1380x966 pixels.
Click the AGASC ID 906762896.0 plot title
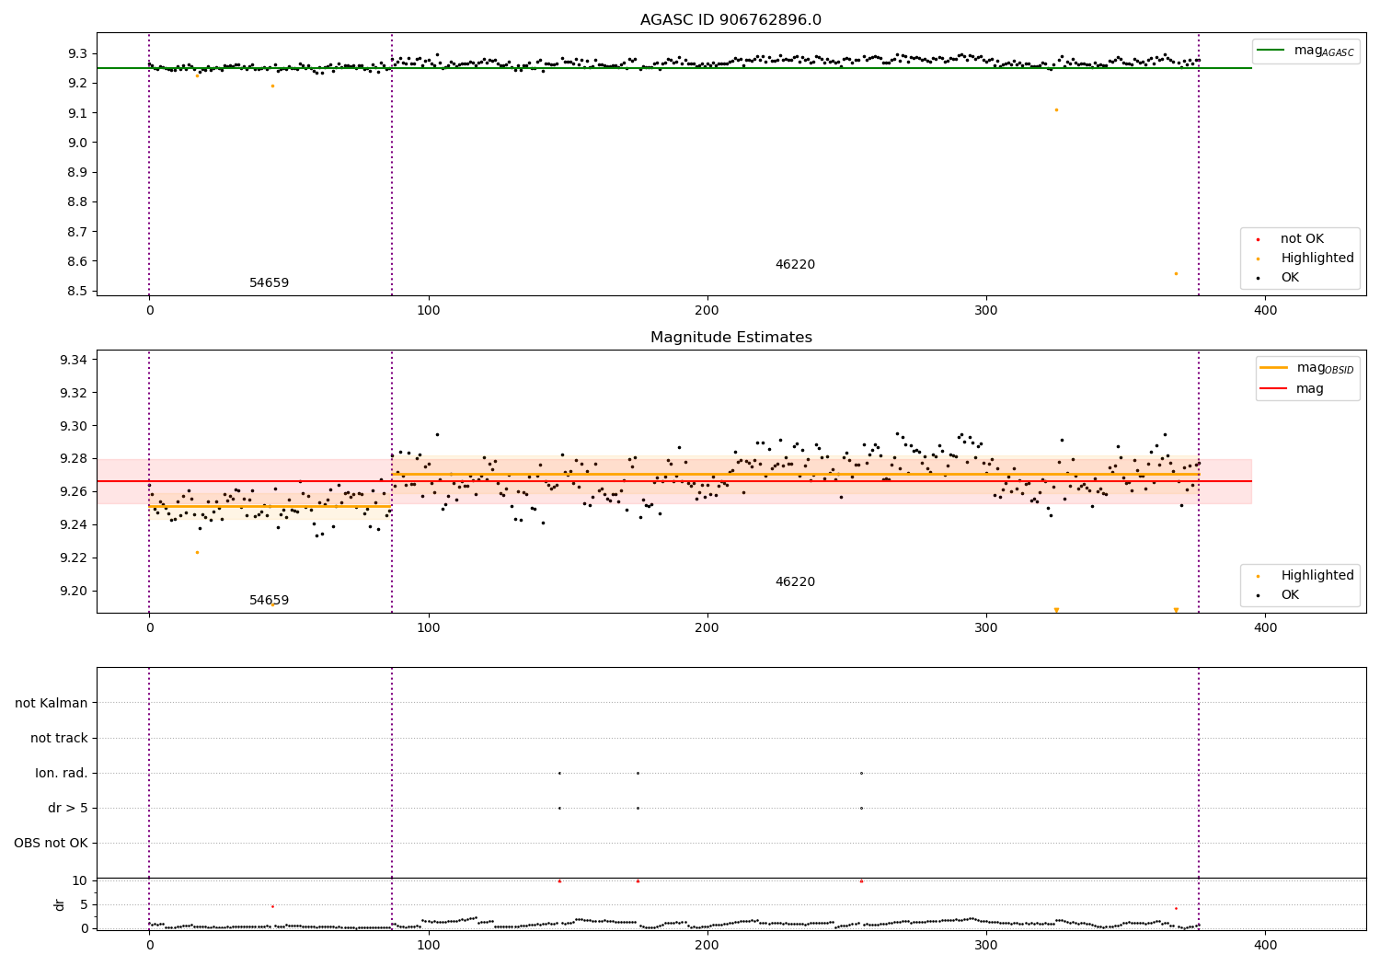click(730, 20)
